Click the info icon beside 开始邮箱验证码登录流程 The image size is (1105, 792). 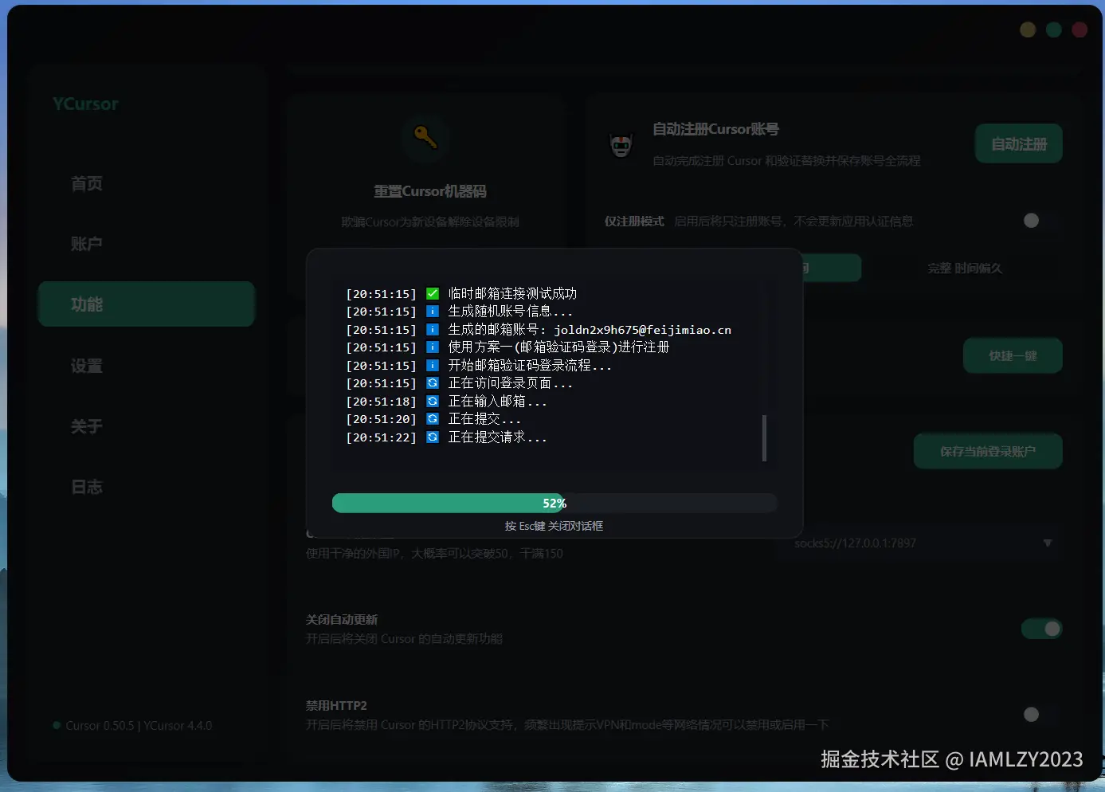point(433,365)
